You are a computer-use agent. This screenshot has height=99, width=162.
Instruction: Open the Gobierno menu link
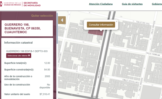[157, 4]
